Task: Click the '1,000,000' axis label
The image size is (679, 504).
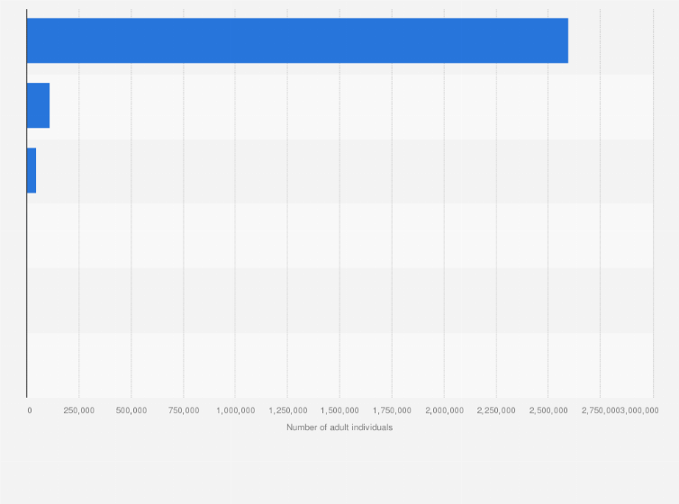Action: pyautogui.click(x=236, y=410)
